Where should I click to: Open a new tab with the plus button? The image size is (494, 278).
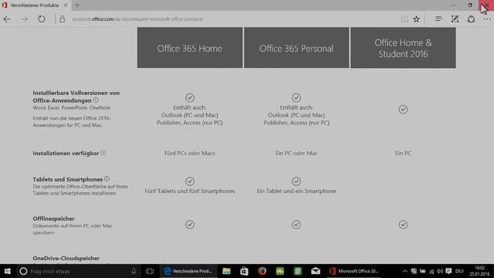tap(77, 5)
